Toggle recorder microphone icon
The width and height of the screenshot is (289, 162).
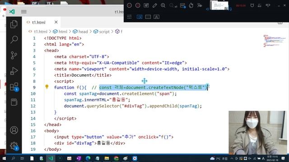coord(230,9)
